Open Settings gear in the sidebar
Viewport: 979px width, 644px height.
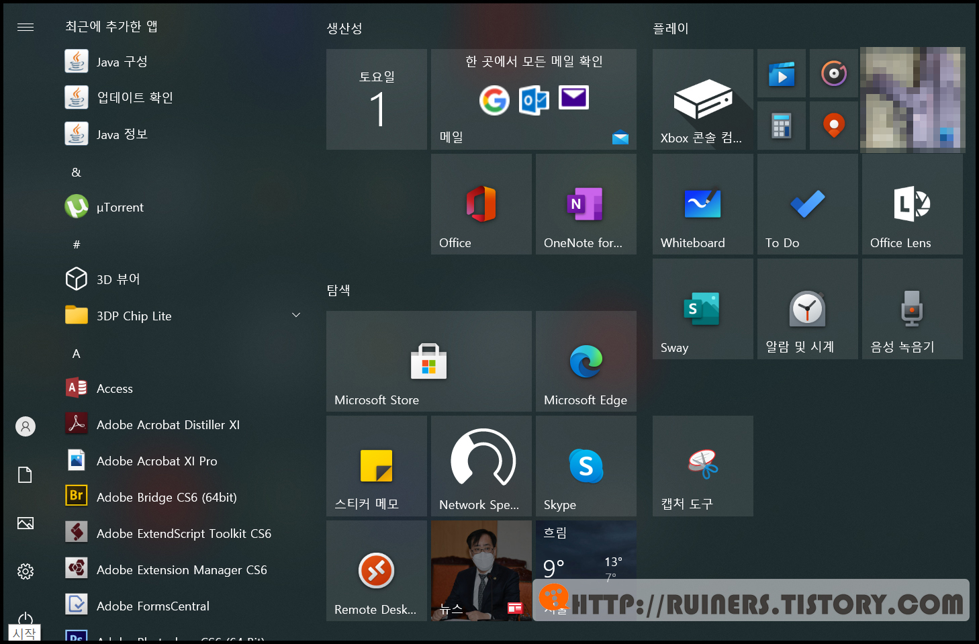click(26, 571)
